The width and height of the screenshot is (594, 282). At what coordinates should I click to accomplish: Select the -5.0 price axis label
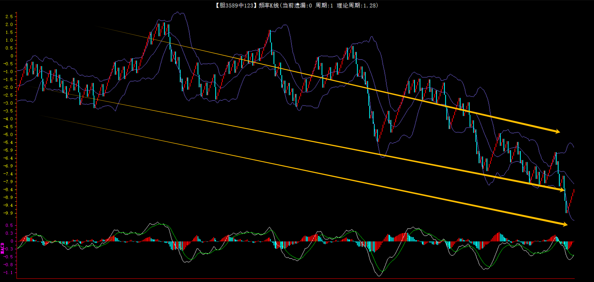(8, 135)
